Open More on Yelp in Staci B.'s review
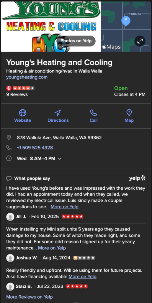Image resolution: width=152 pixels, height=303 pixels. (x=82, y=277)
